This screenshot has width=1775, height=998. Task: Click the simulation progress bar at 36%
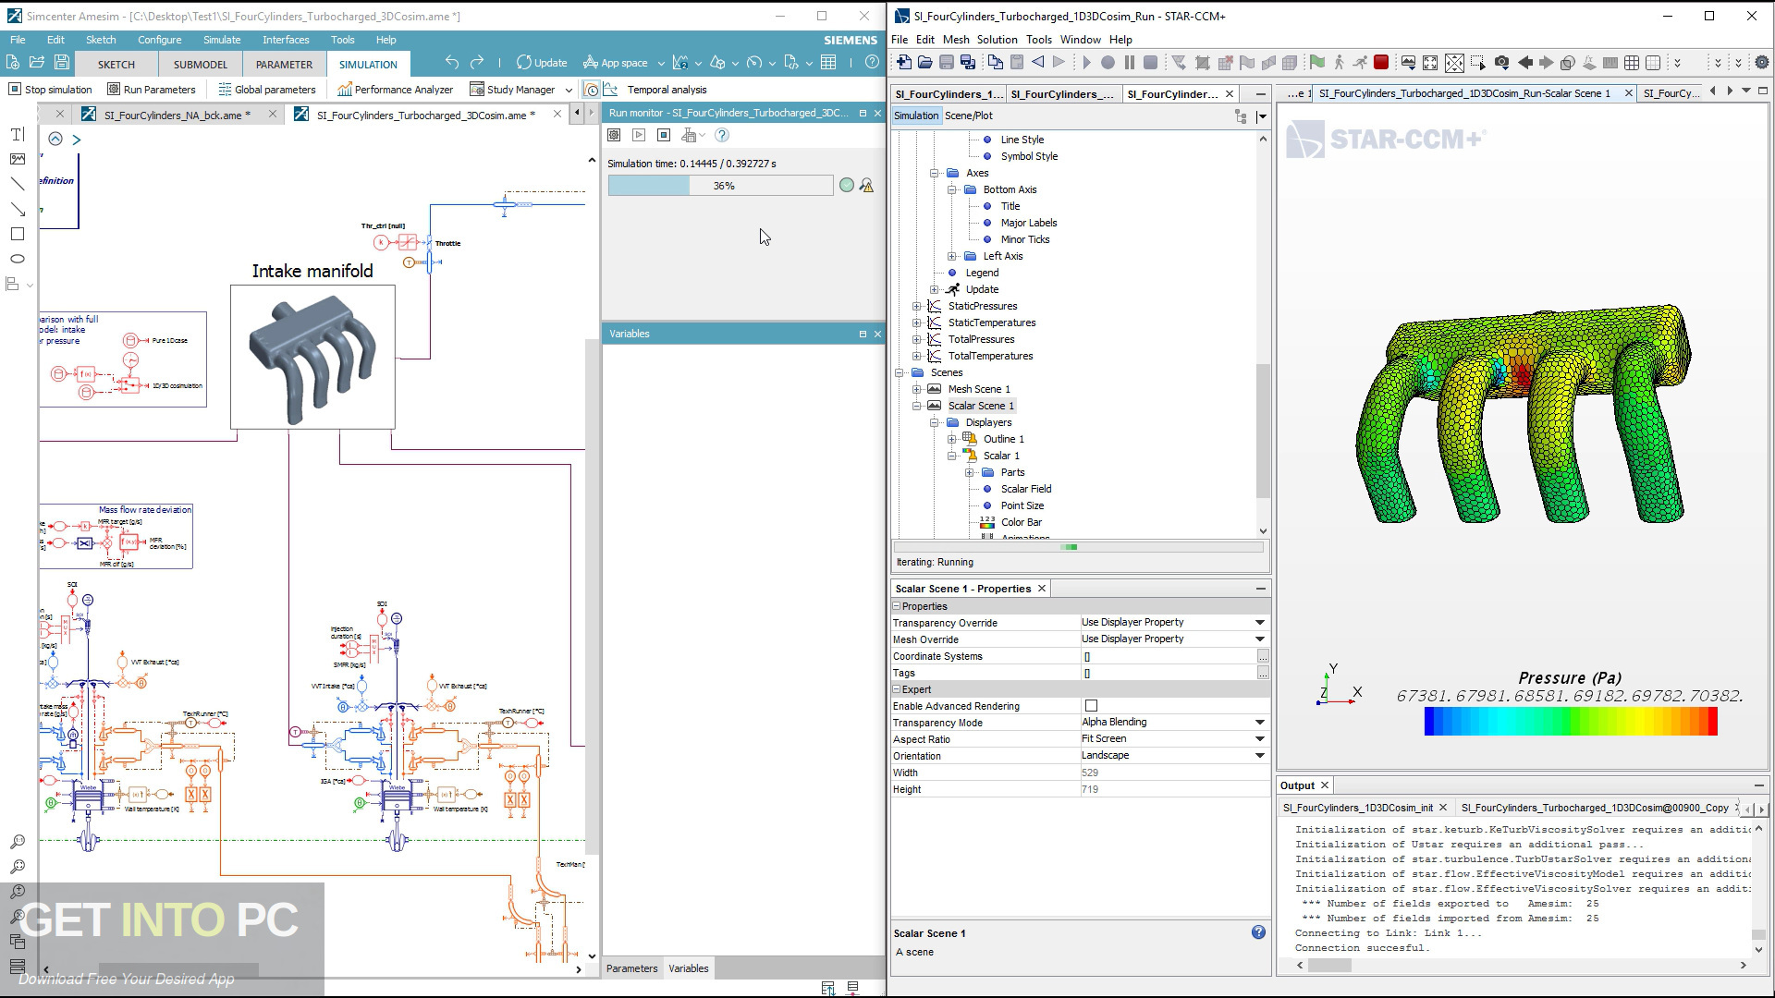pyautogui.click(x=721, y=186)
